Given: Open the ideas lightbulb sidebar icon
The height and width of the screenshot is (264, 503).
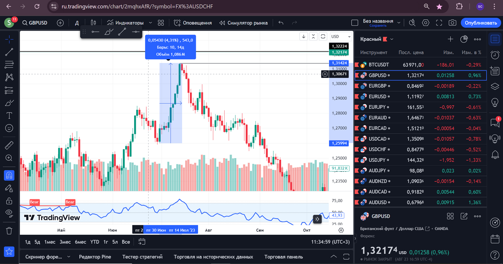Looking at the screenshot, I should coord(495,102).
